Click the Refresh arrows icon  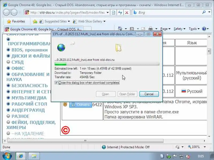click(x=120, y=13)
